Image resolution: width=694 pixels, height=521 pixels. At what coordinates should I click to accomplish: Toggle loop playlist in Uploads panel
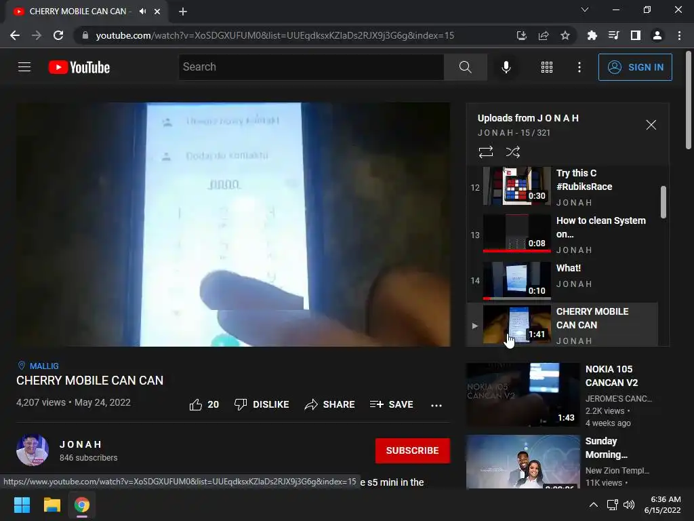tap(485, 152)
